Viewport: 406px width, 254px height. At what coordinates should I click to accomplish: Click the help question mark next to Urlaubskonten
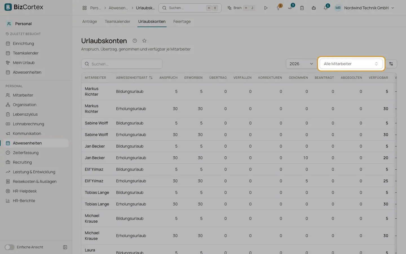pyautogui.click(x=135, y=41)
